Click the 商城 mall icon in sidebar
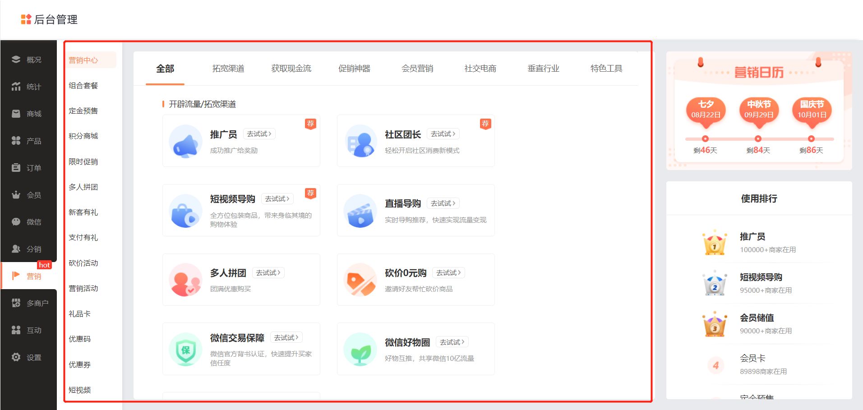The width and height of the screenshot is (863, 410). [x=16, y=113]
